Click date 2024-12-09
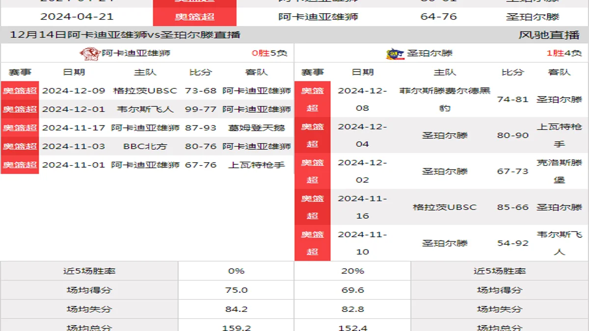589x331 pixels. pos(74,91)
